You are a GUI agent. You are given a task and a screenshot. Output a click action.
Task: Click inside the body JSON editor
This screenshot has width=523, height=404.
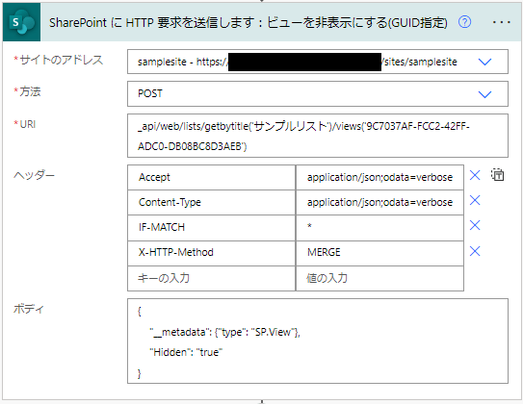point(318,341)
